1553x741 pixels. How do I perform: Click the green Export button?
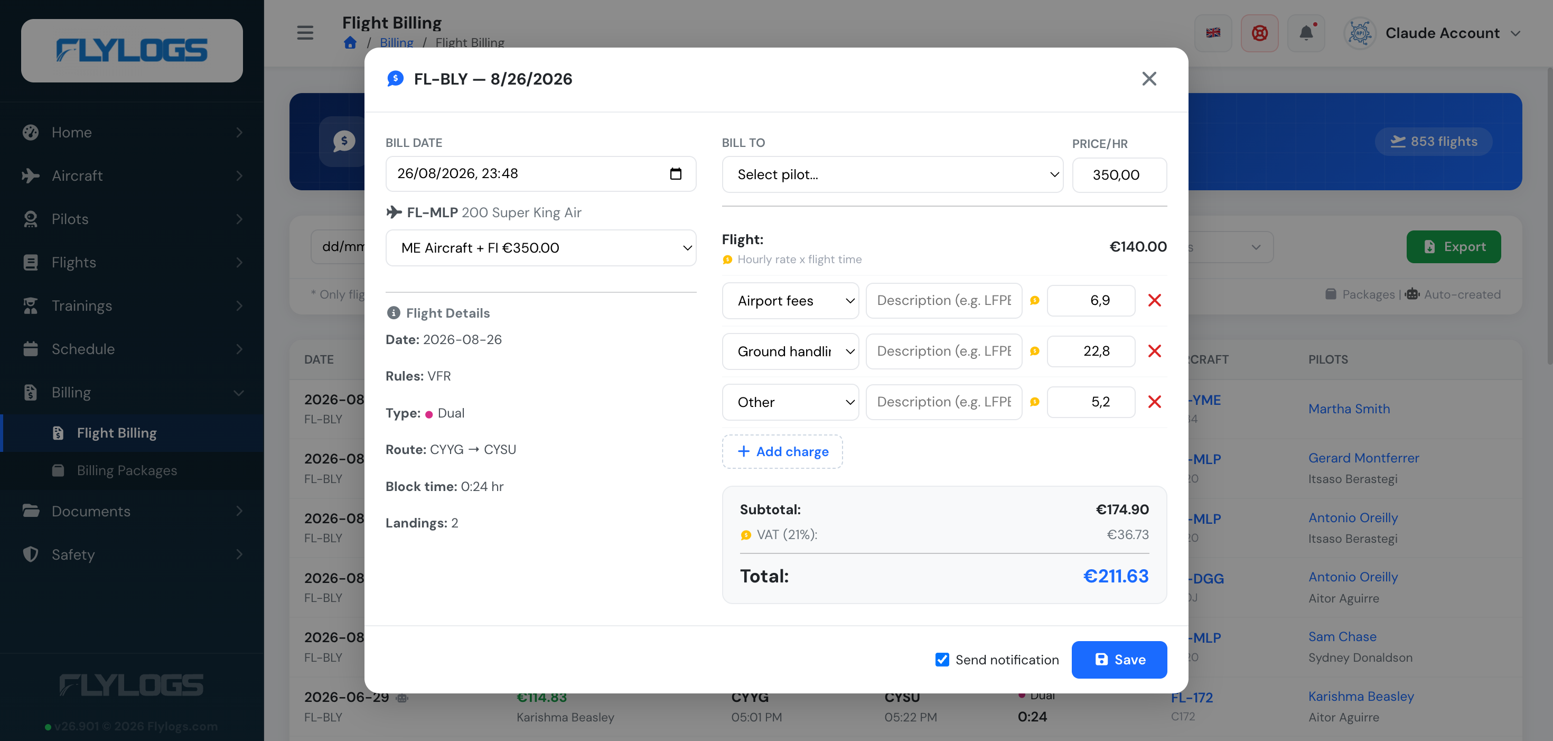[1453, 247]
